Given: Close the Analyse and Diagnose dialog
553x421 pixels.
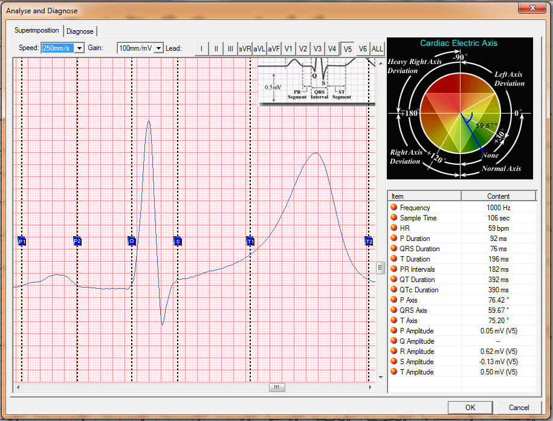Looking at the screenshot, I should tap(532, 8).
